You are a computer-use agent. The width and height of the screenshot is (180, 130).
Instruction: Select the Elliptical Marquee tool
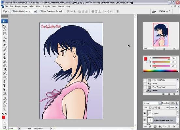click(5, 30)
